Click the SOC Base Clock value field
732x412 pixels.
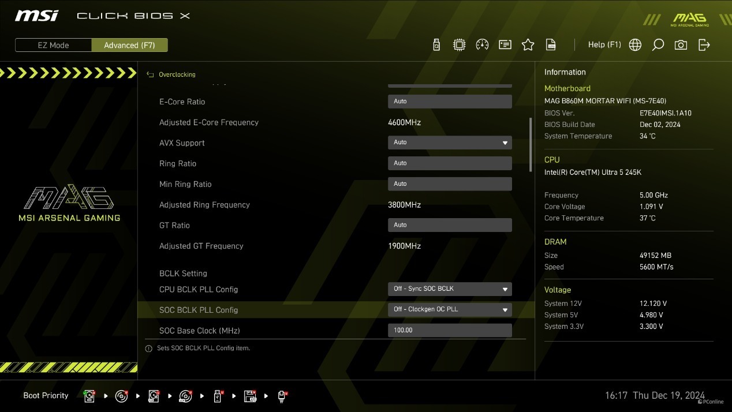click(450, 331)
